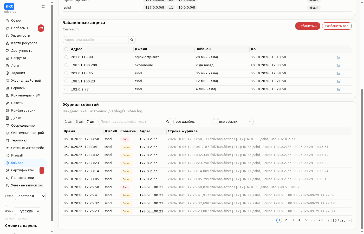364x234 pixels.
Task: Click search icon in event journal
Action: click(x=168, y=122)
